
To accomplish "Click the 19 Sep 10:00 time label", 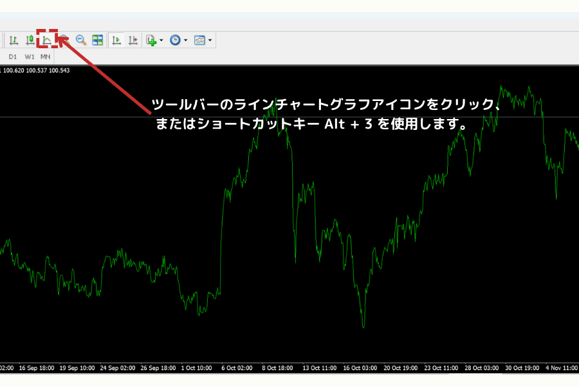I will coord(77,368).
